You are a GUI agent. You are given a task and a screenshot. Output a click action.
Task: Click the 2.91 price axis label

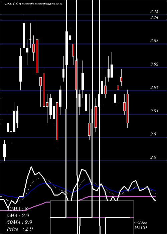tap(154, 111)
